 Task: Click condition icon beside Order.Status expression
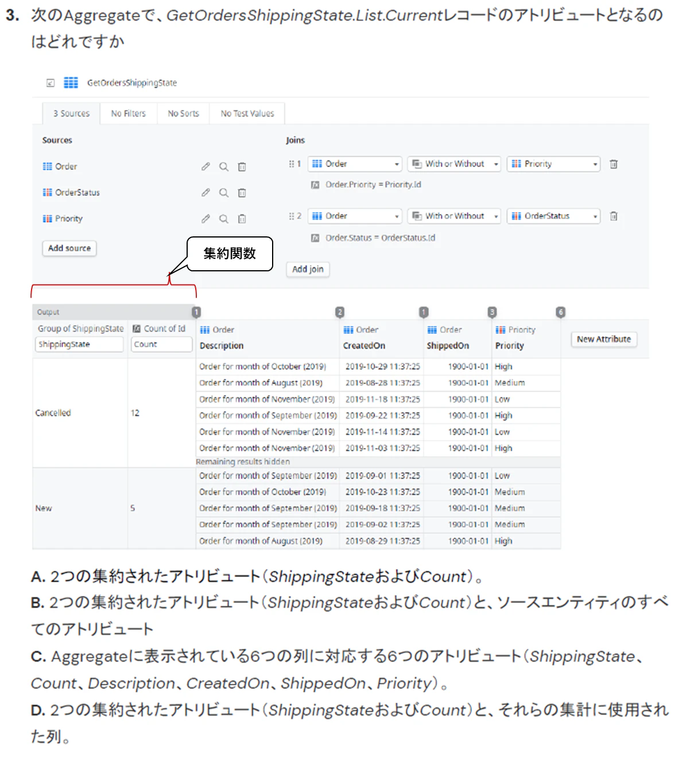(x=315, y=238)
